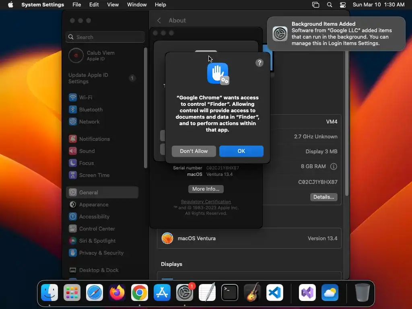The width and height of the screenshot is (412, 309).
Task: Open Calub Viem Apple ID account
Action: tap(103, 56)
